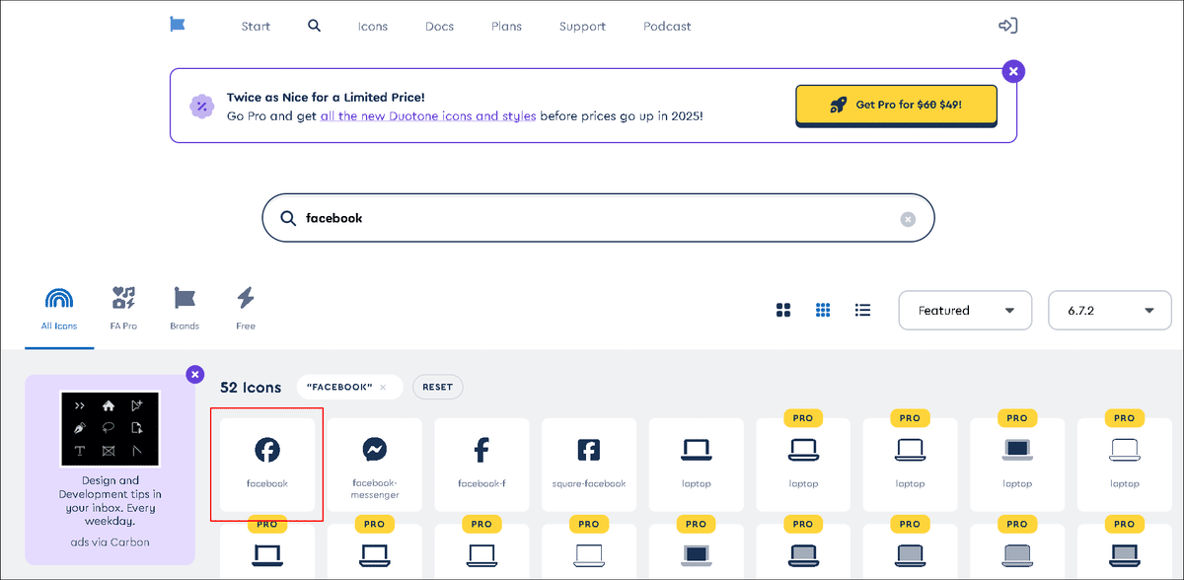Open the free laptop card without PRO badge

pyautogui.click(x=696, y=465)
